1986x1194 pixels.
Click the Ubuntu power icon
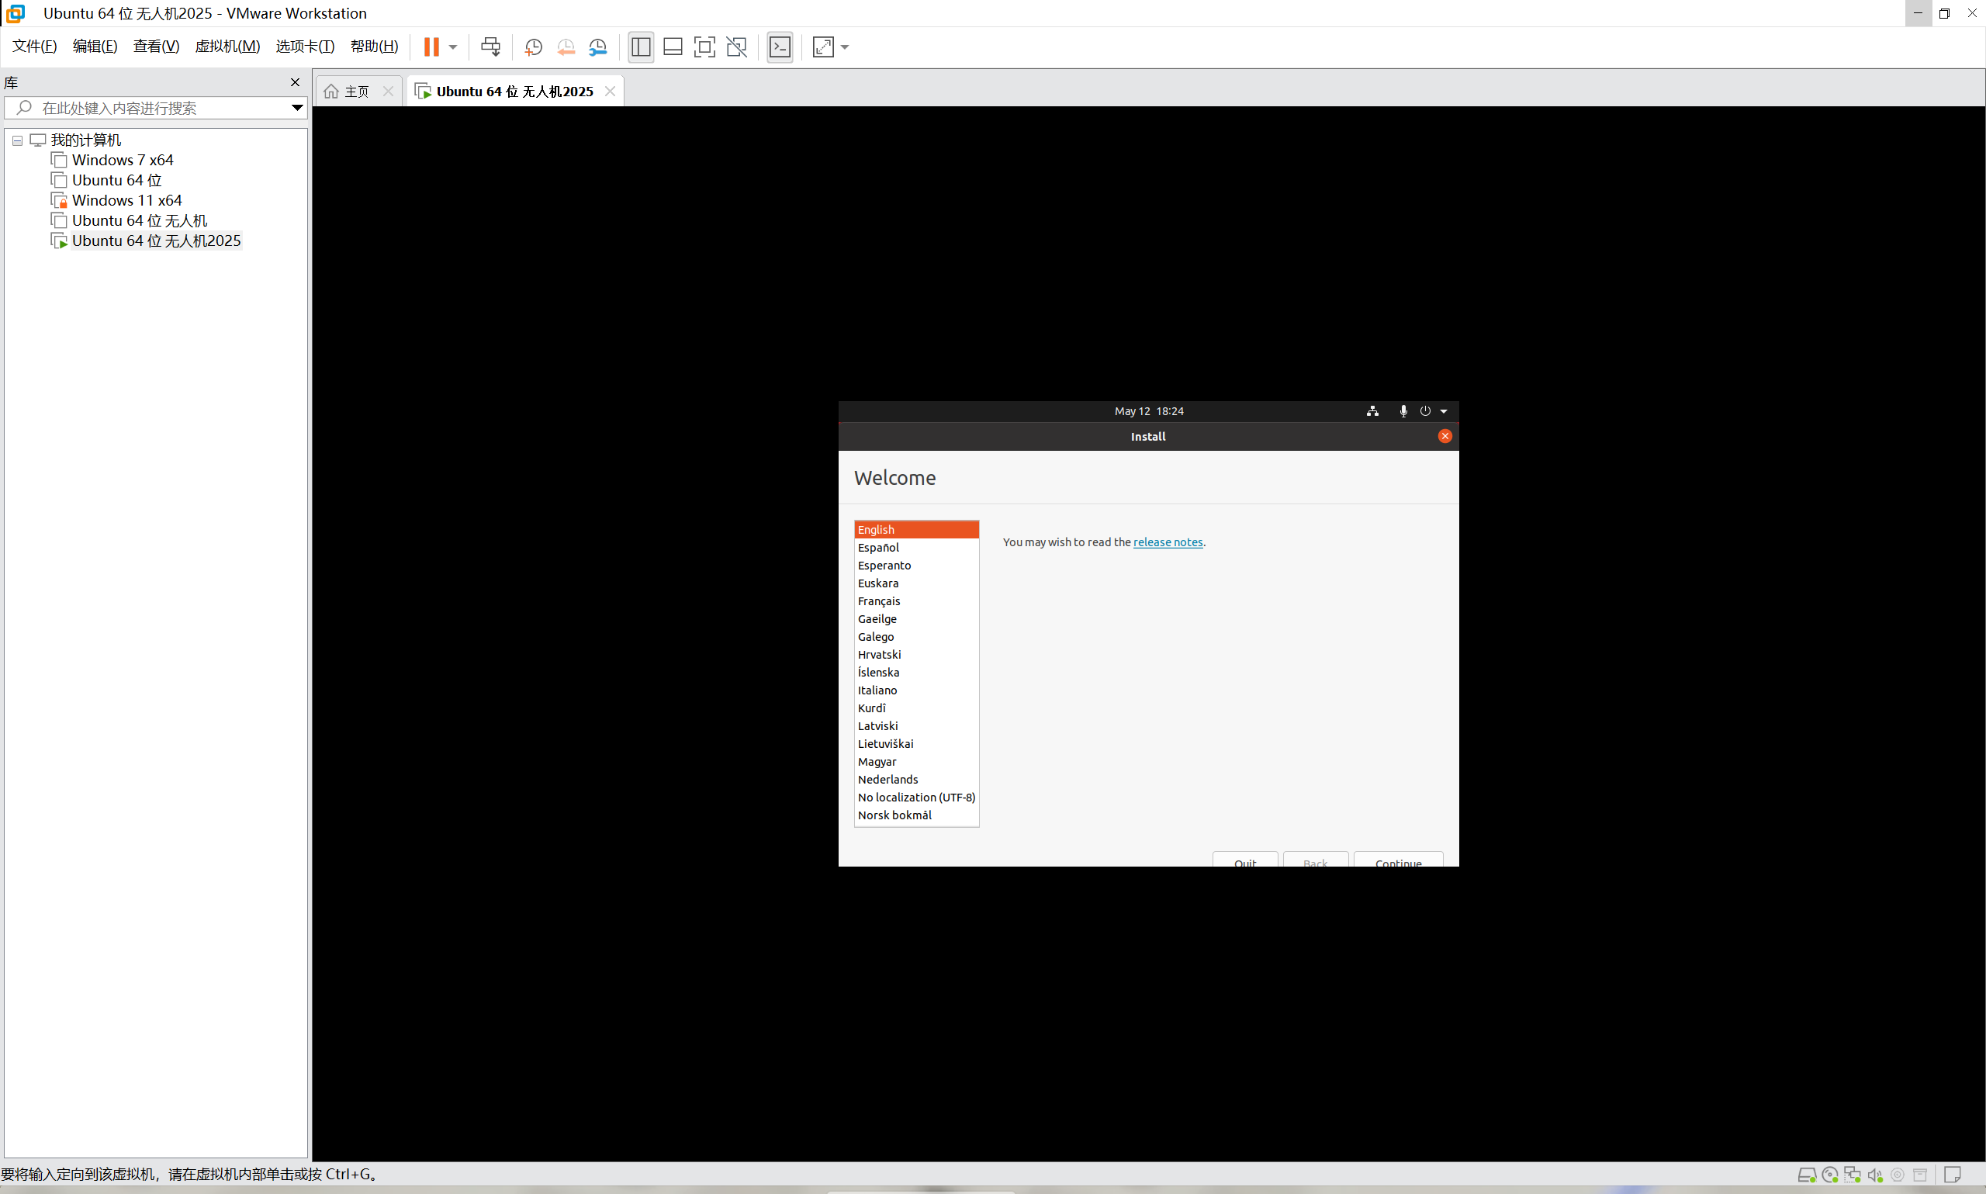(x=1425, y=410)
